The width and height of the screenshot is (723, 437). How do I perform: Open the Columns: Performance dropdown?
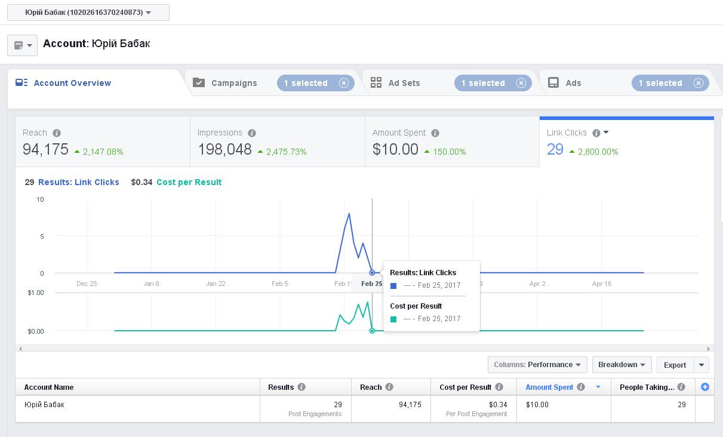click(537, 365)
